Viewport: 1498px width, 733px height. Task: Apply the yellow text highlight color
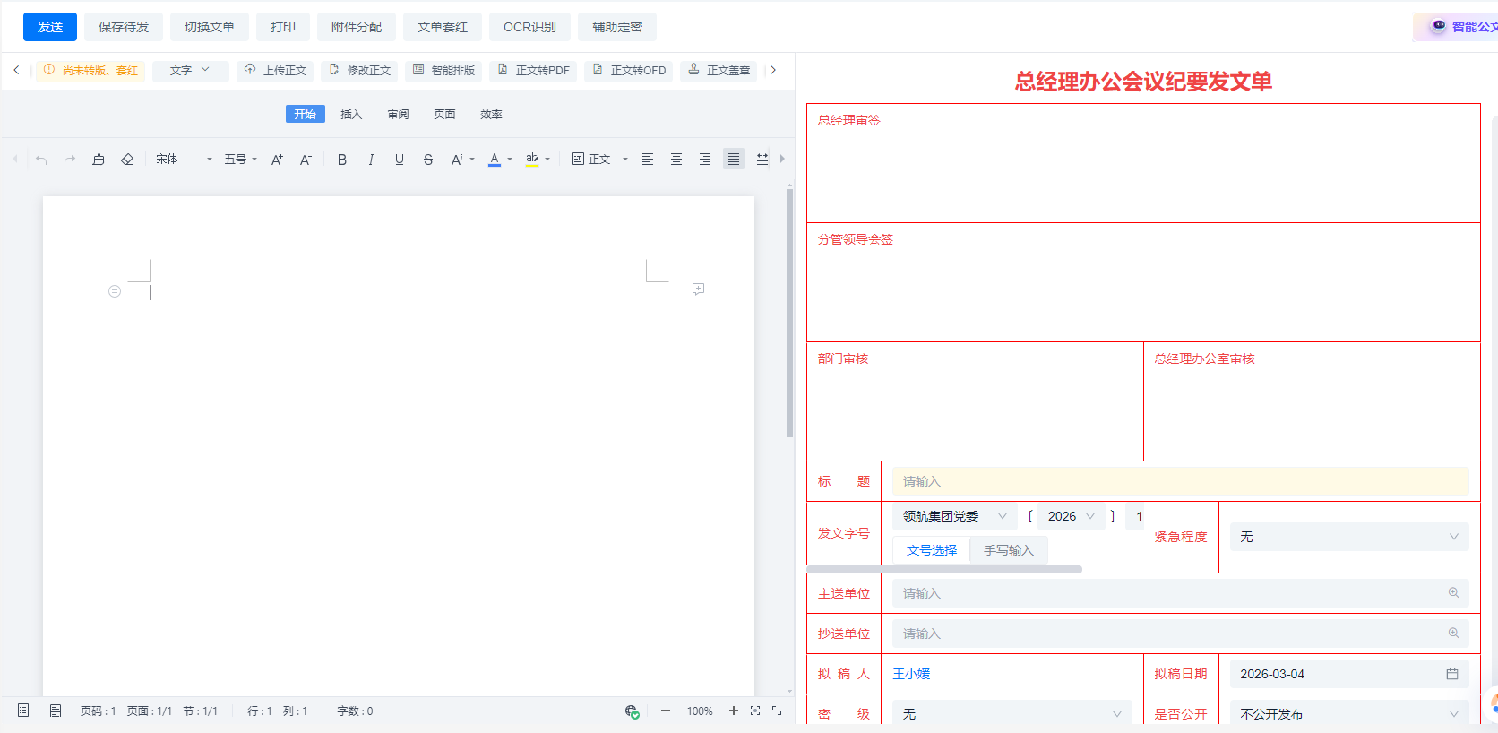tap(532, 160)
